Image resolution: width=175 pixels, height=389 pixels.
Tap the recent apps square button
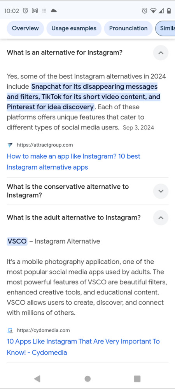click(137, 378)
